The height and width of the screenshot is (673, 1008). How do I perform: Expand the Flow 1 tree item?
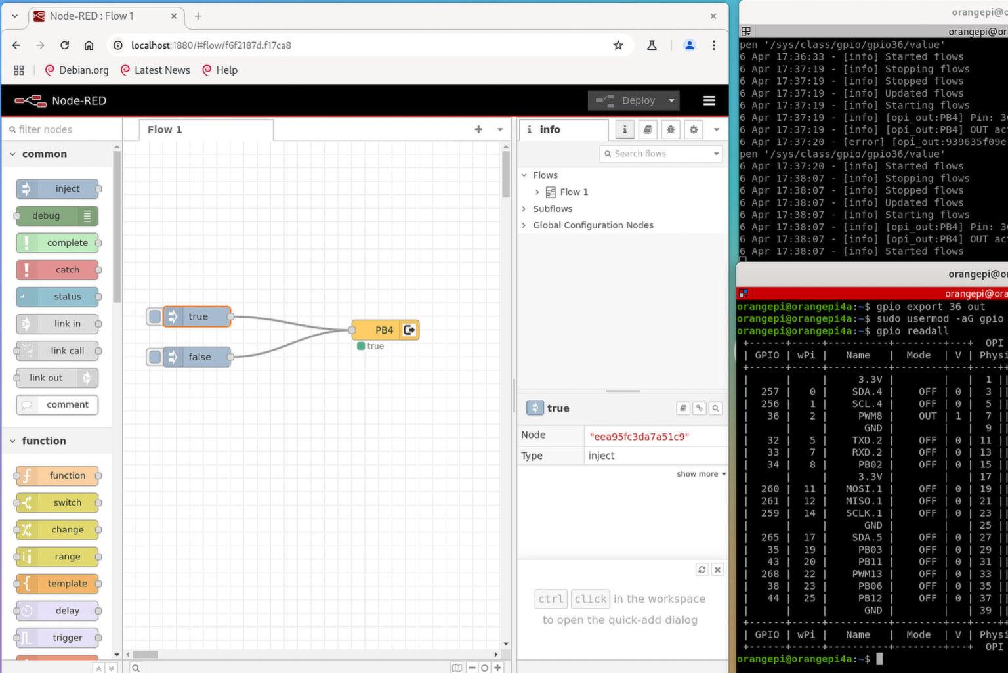click(x=537, y=192)
